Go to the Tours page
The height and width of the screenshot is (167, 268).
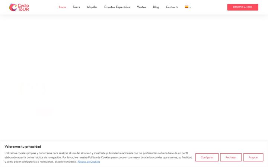click(76, 7)
